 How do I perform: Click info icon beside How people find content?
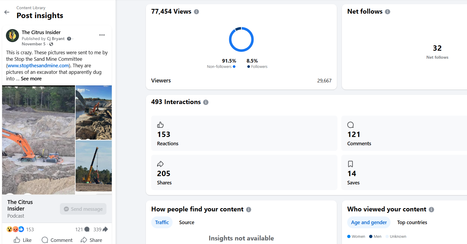tap(248, 210)
